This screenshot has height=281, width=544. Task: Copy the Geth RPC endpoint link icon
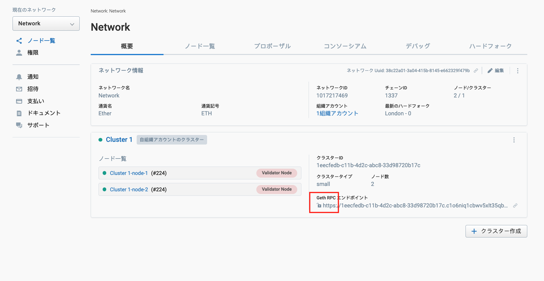[515, 206]
